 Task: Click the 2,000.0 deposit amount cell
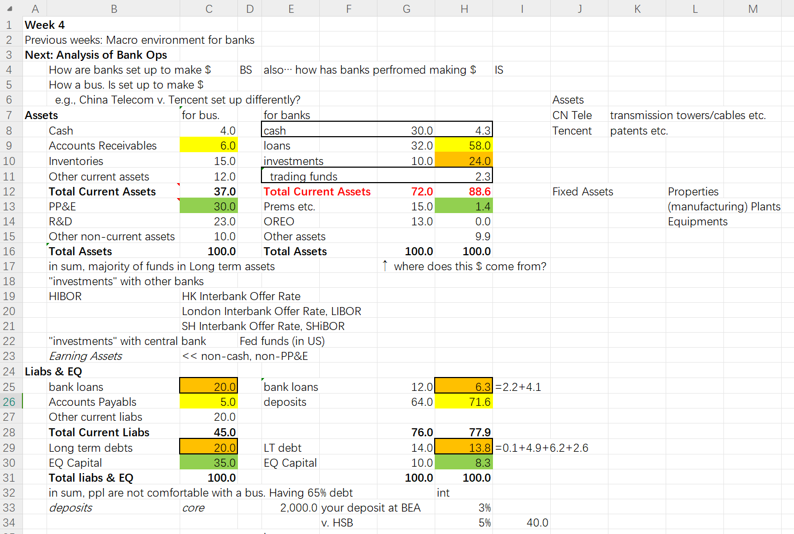pos(298,508)
